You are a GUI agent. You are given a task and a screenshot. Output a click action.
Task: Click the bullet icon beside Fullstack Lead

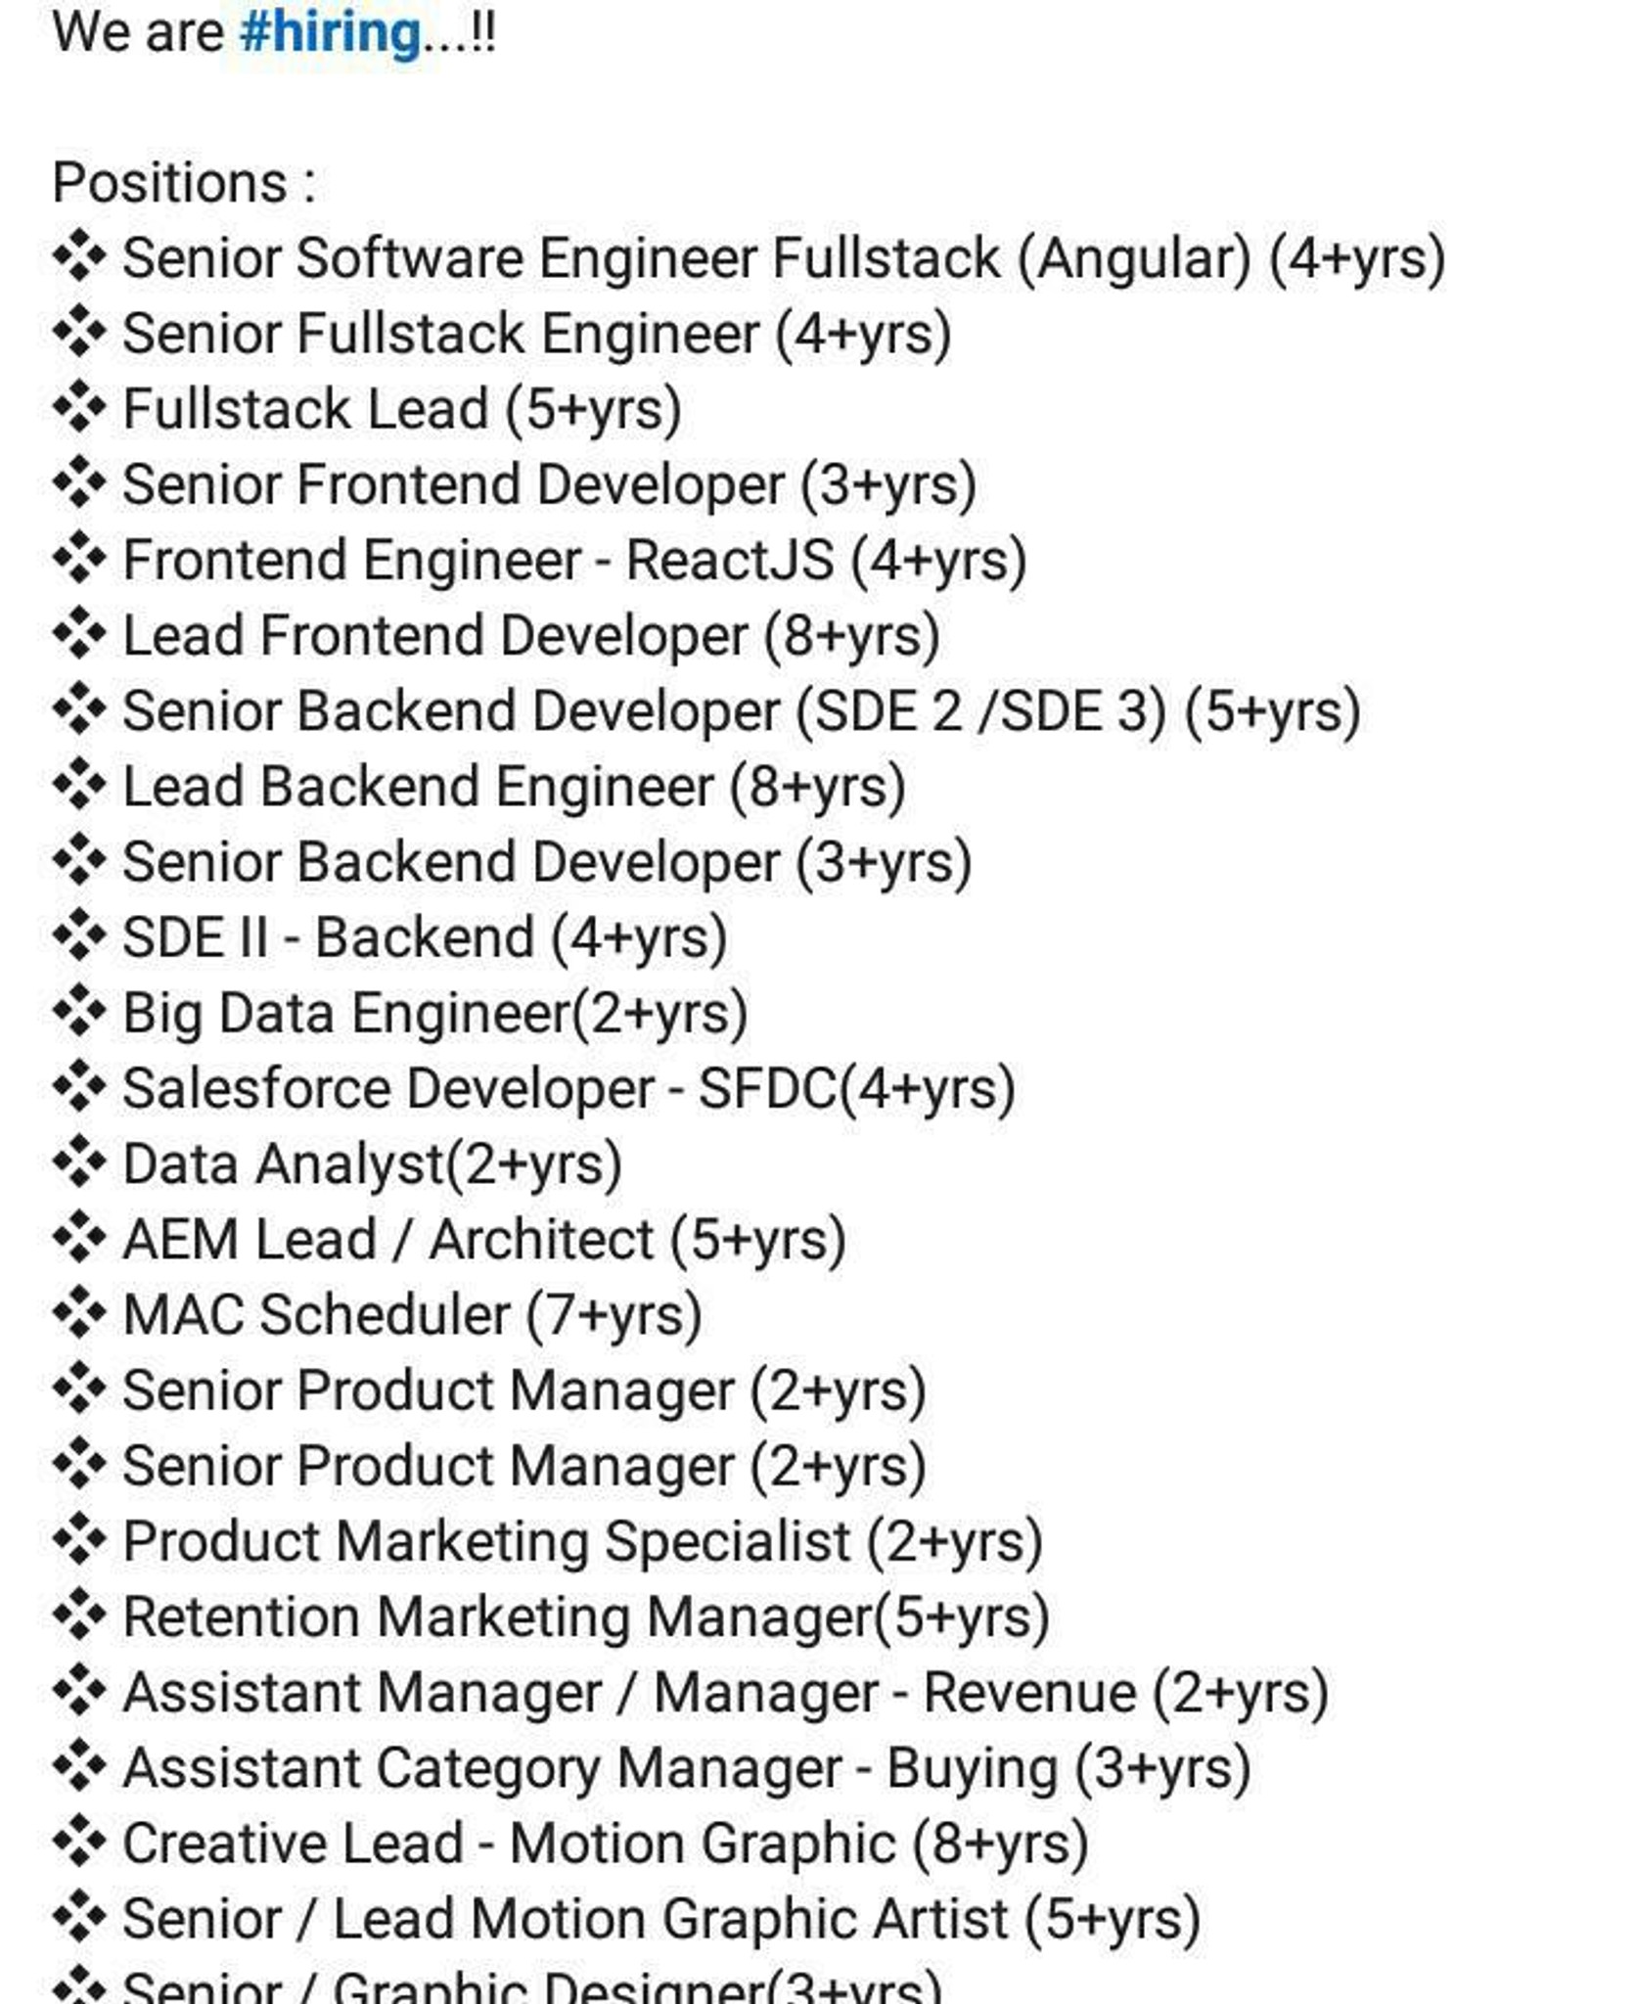[79, 409]
